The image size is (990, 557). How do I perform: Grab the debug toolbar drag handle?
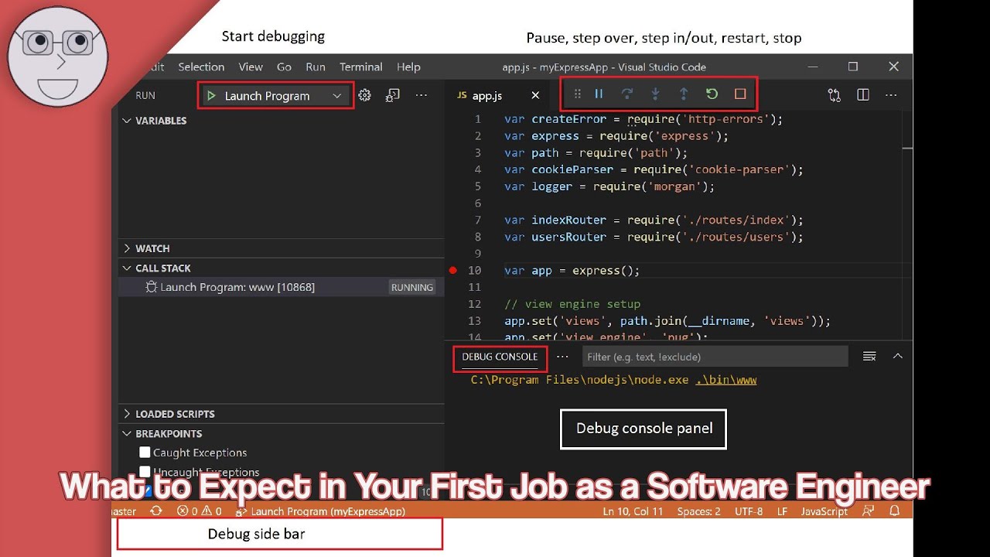[577, 94]
